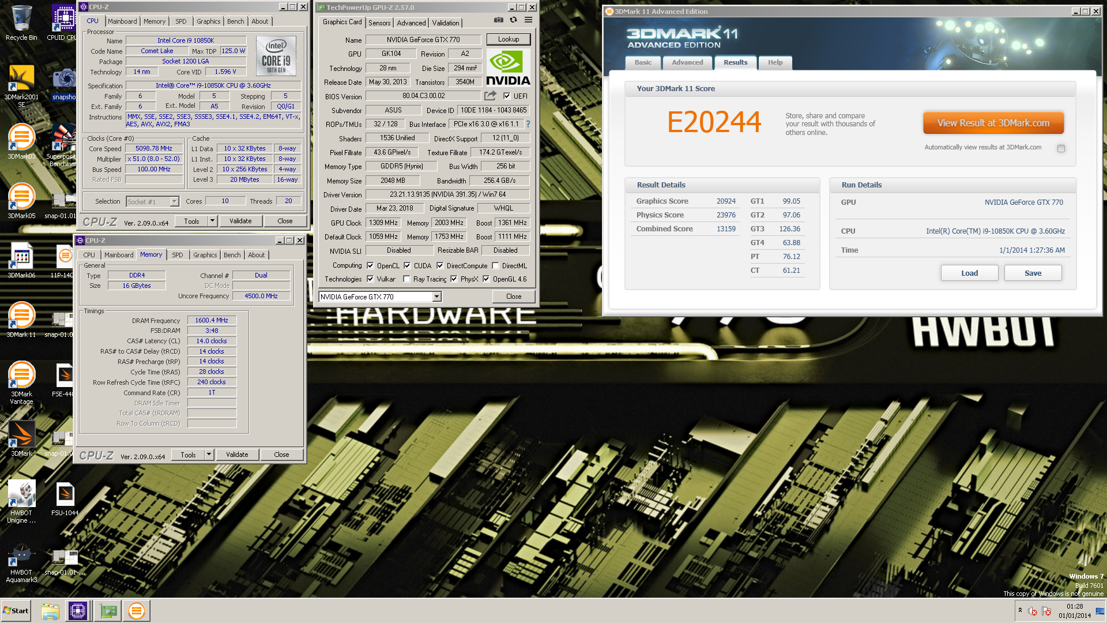Image resolution: width=1107 pixels, height=623 pixels.
Task: Open the Windows Start menu
Action: tap(16, 611)
